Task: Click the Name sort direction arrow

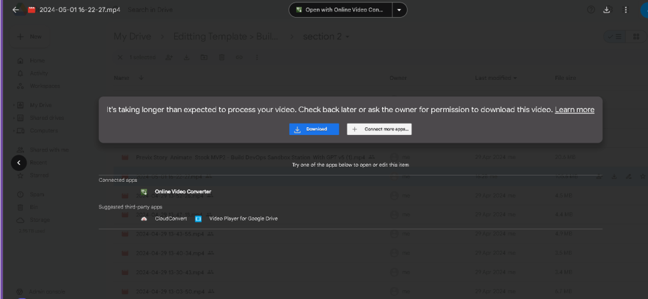Action: 141,78
